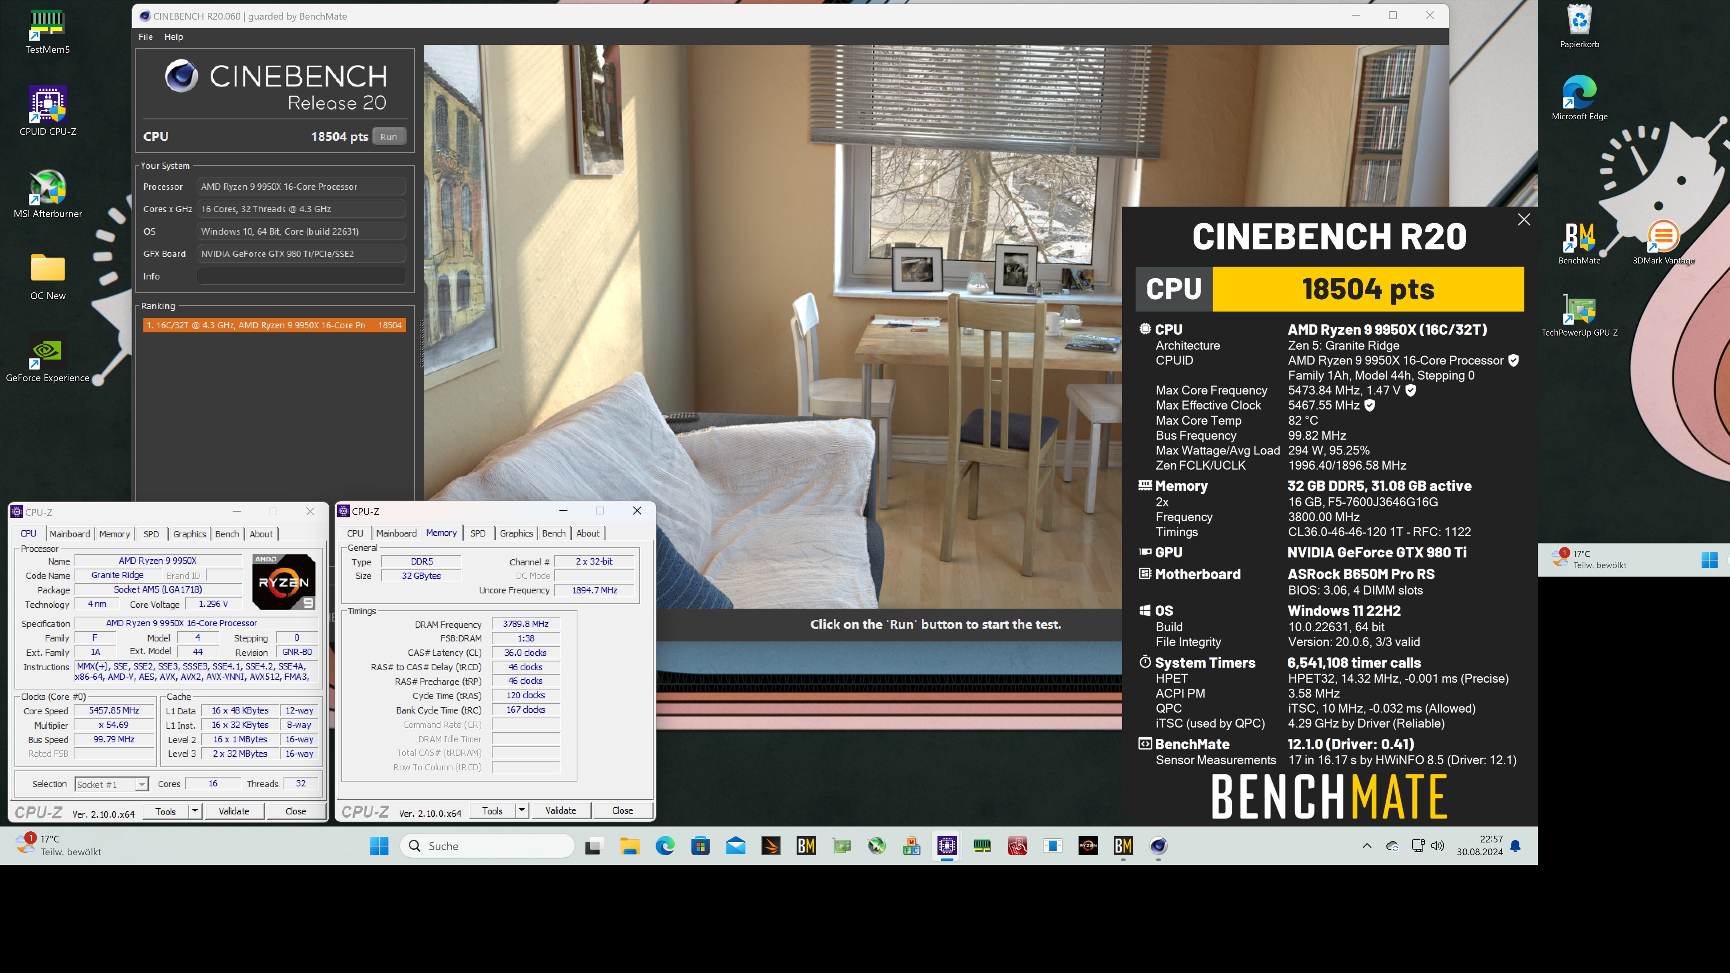Click the Windows Start button on taskbar

(380, 845)
